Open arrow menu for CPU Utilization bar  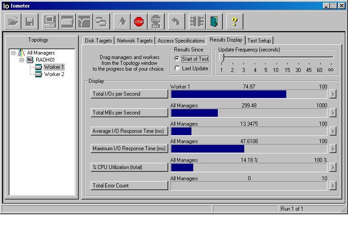click(x=332, y=167)
